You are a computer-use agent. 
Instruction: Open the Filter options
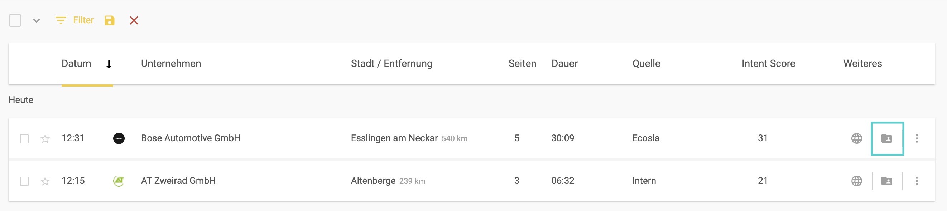74,20
